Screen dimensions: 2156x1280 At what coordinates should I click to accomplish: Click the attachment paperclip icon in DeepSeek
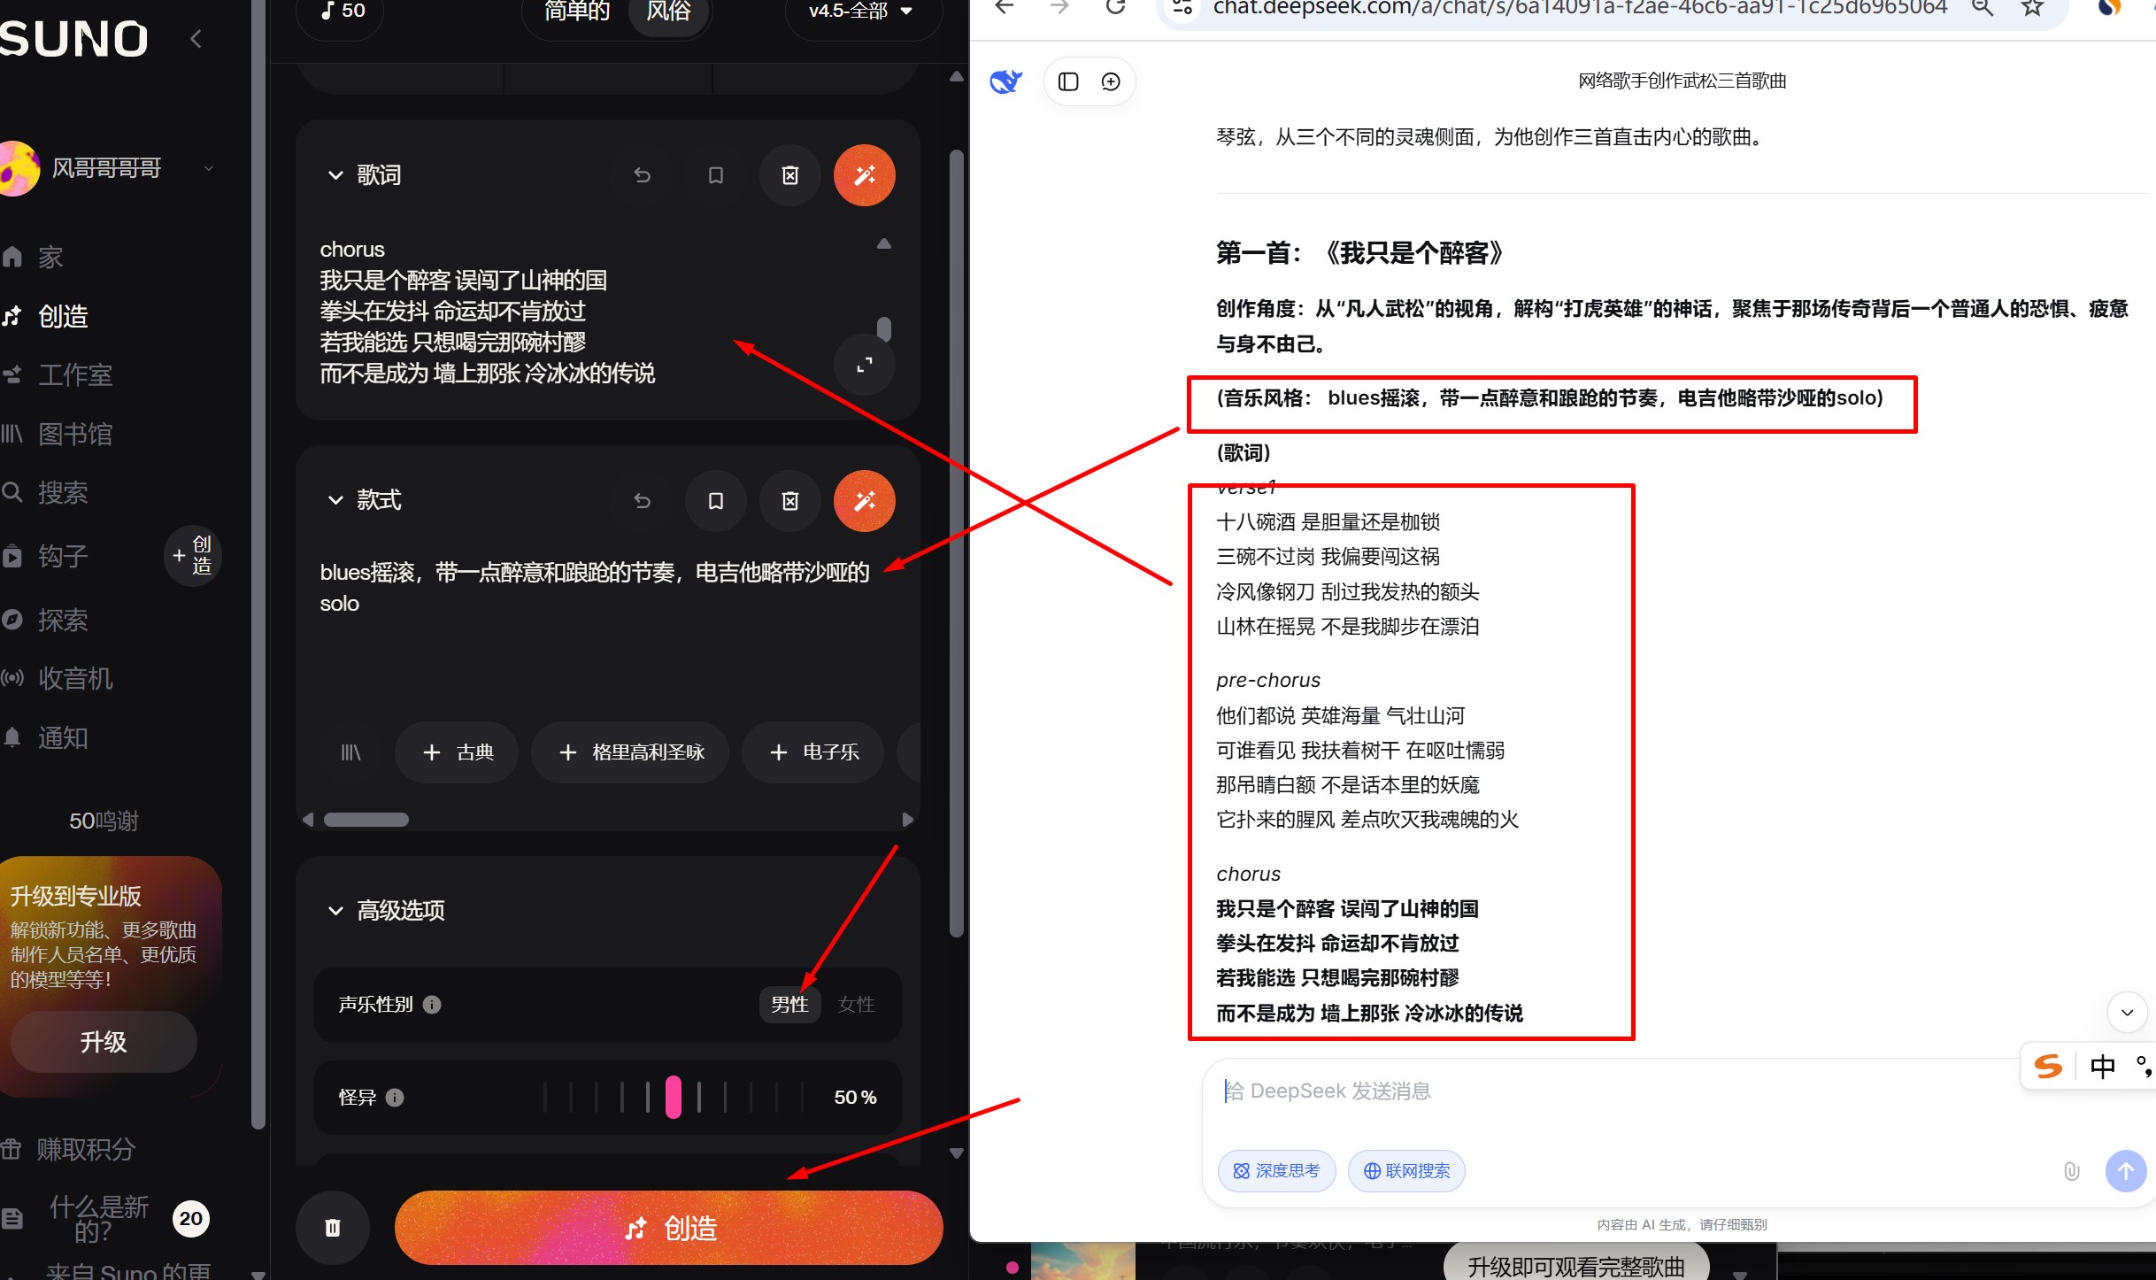point(2071,1171)
